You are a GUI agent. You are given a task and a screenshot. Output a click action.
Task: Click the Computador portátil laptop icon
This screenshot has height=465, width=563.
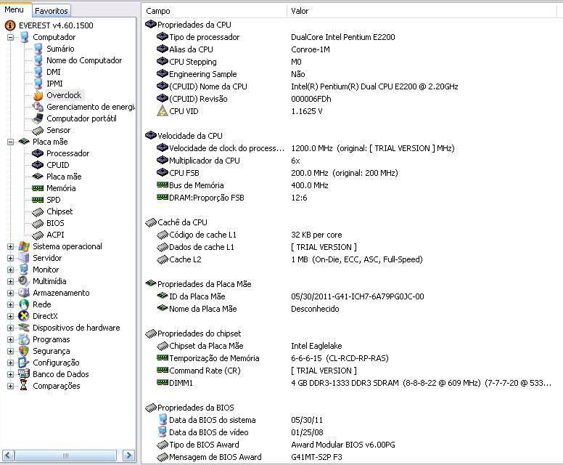point(38,118)
